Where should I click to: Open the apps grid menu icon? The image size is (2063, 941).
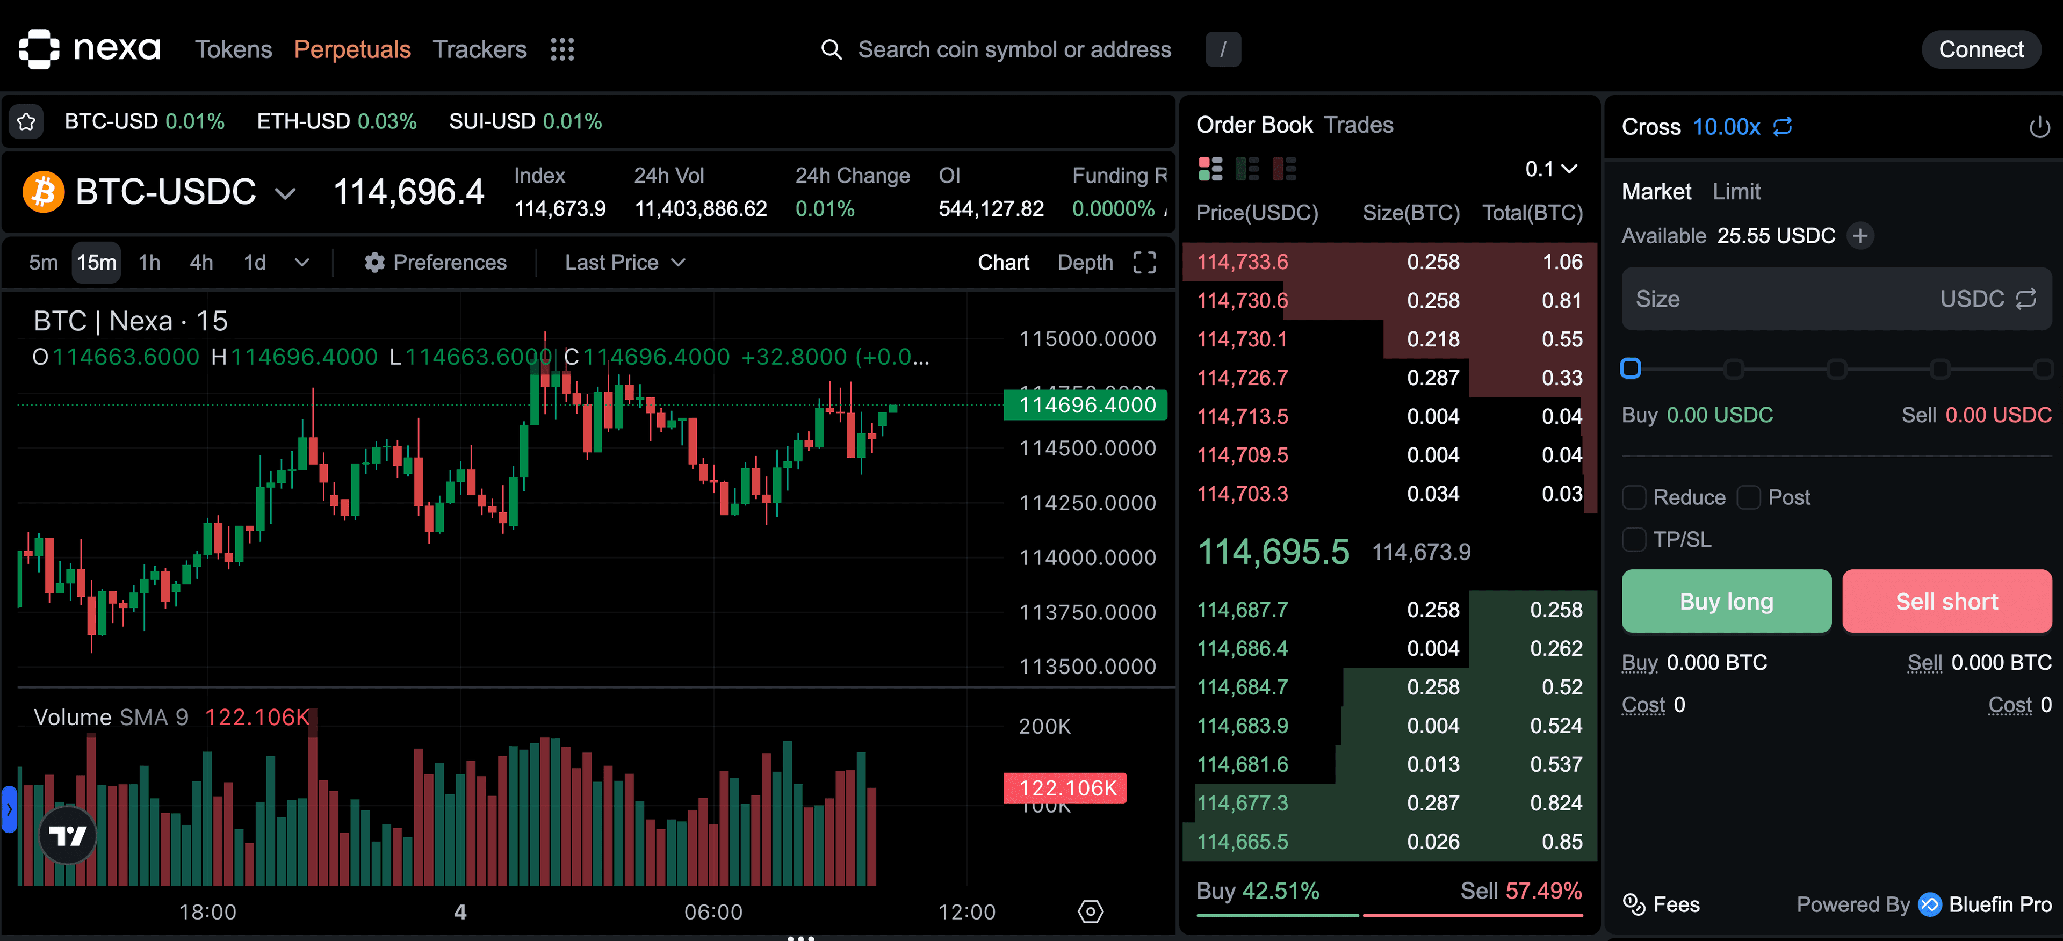click(562, 49)
